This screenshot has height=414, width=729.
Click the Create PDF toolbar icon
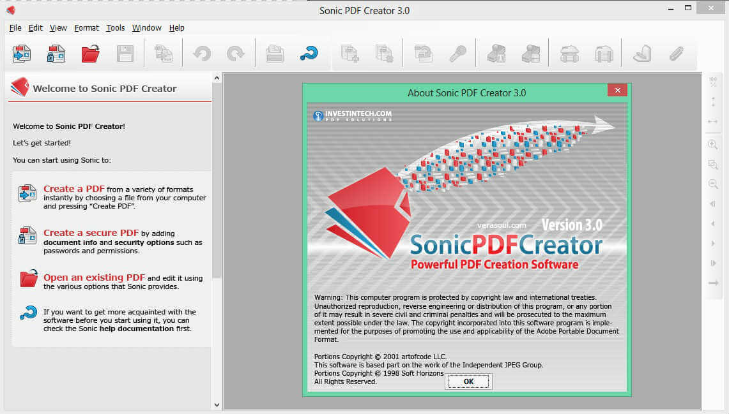[x=22, y=54]
